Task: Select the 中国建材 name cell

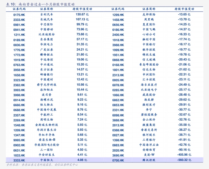Action: click(x=47, y=79)
